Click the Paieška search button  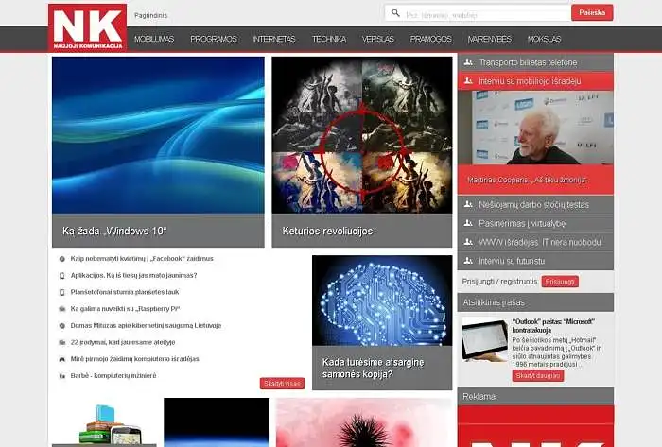pyautogui.click(x=592, y=12)
